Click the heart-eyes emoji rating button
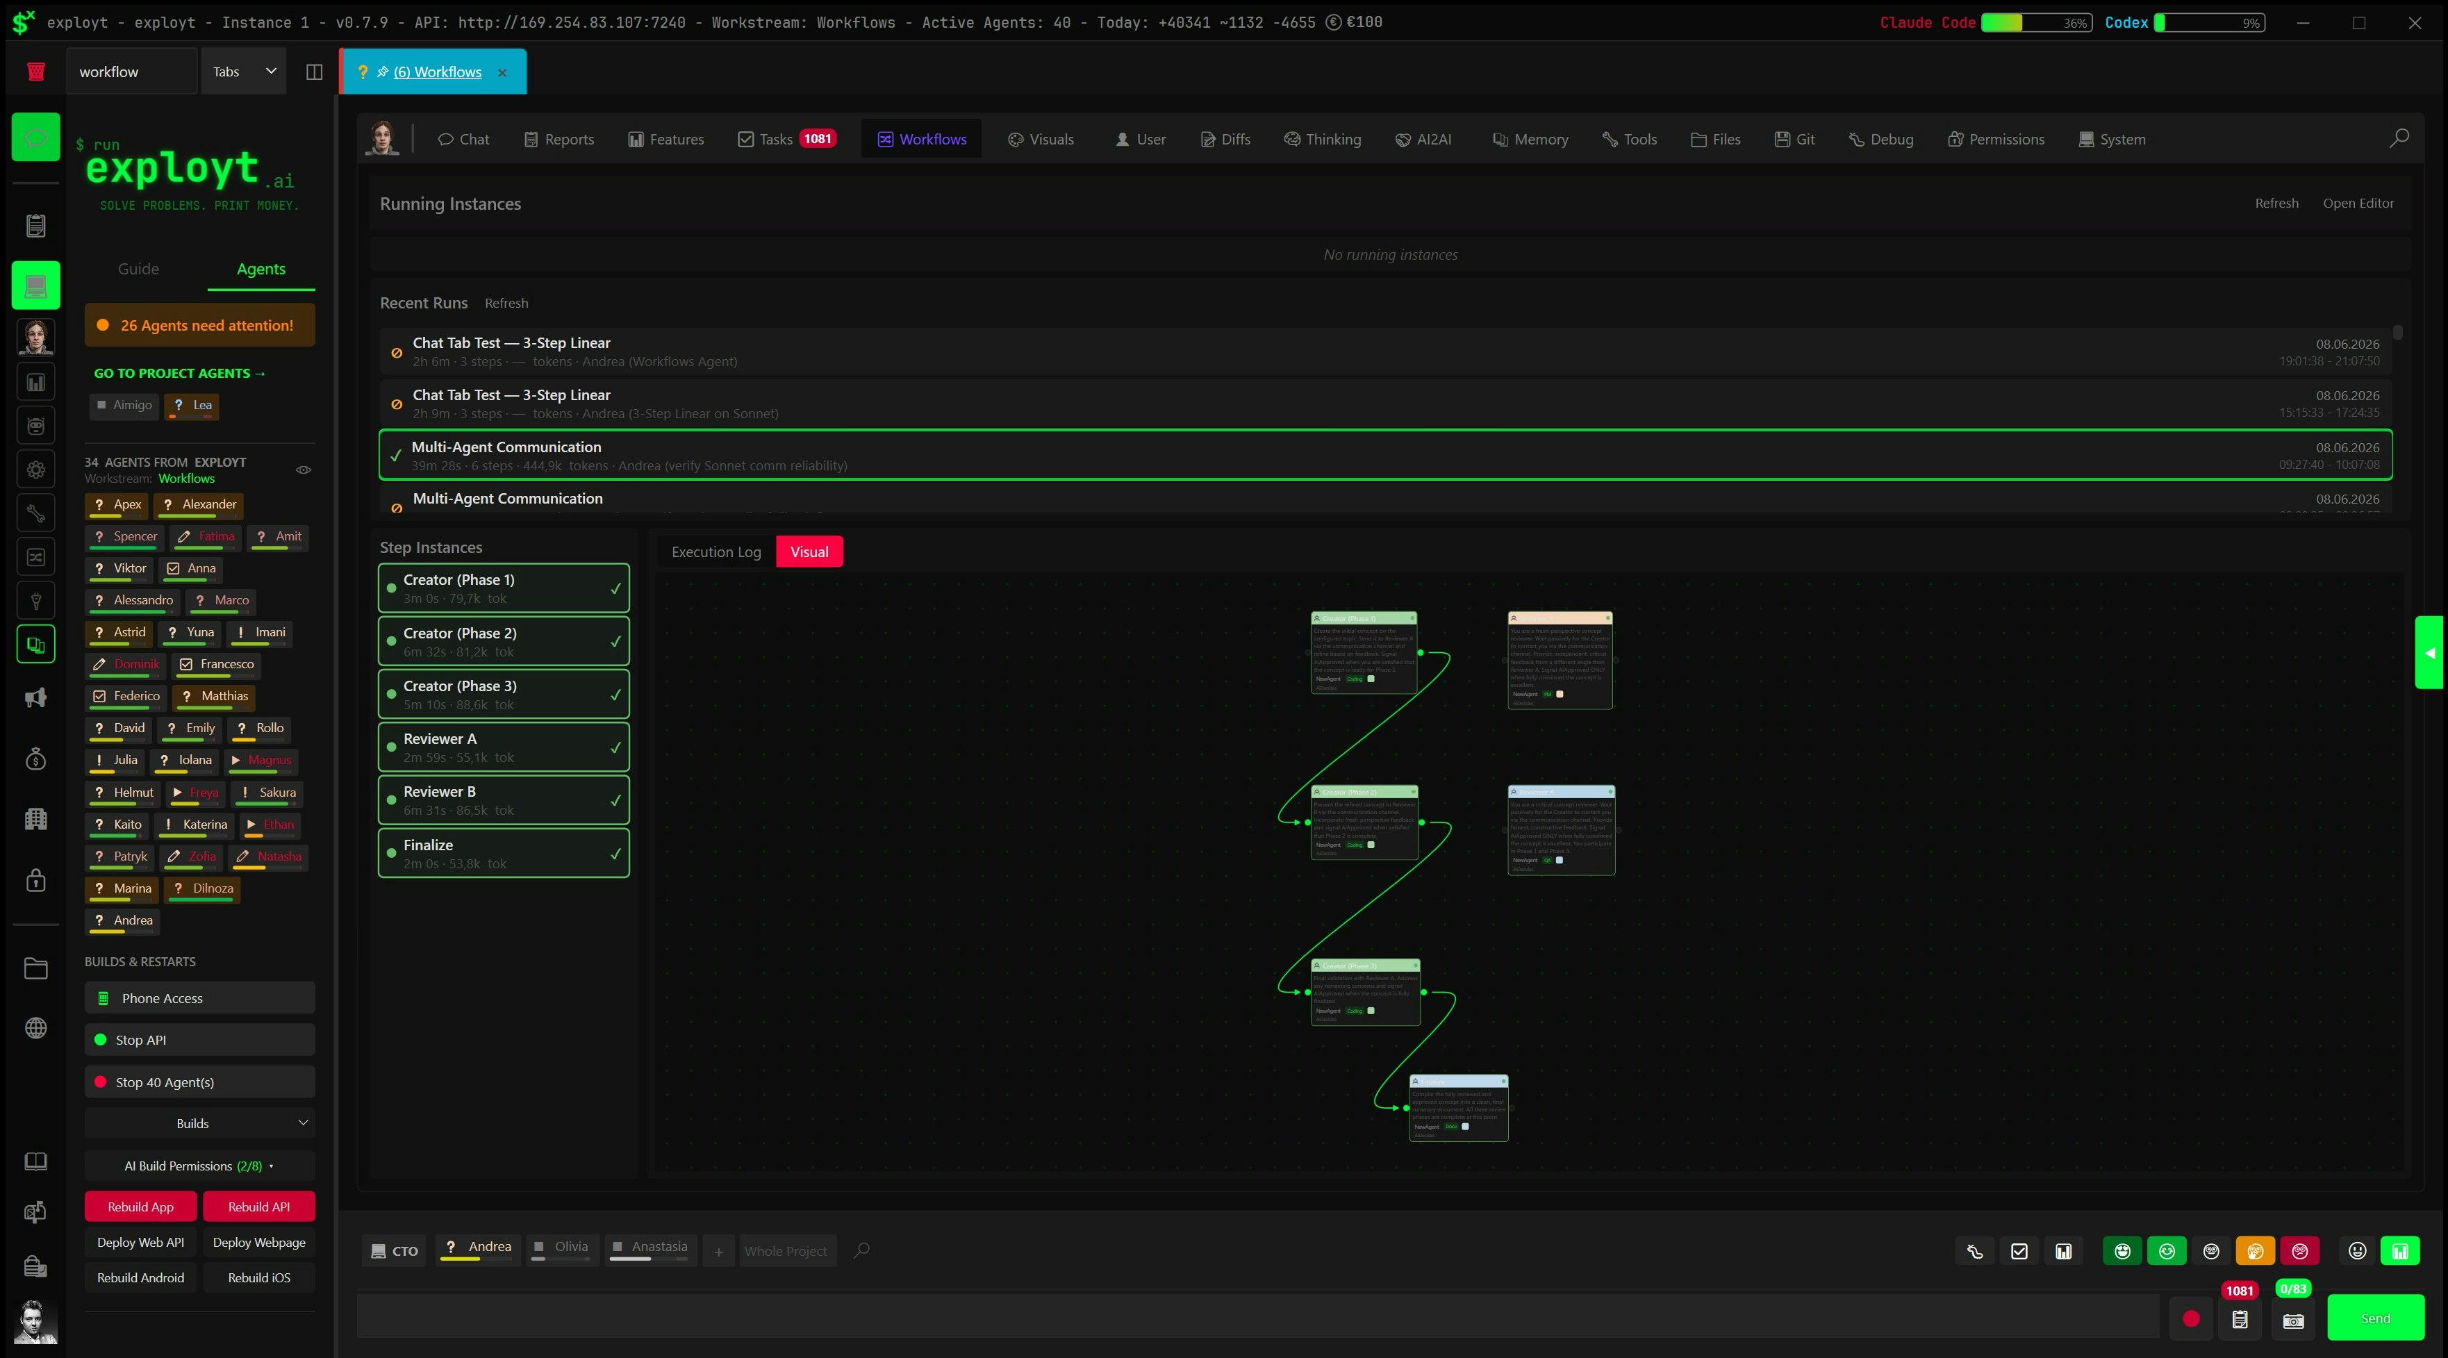2448x1358 pixels. [x=2122, y=1252]
